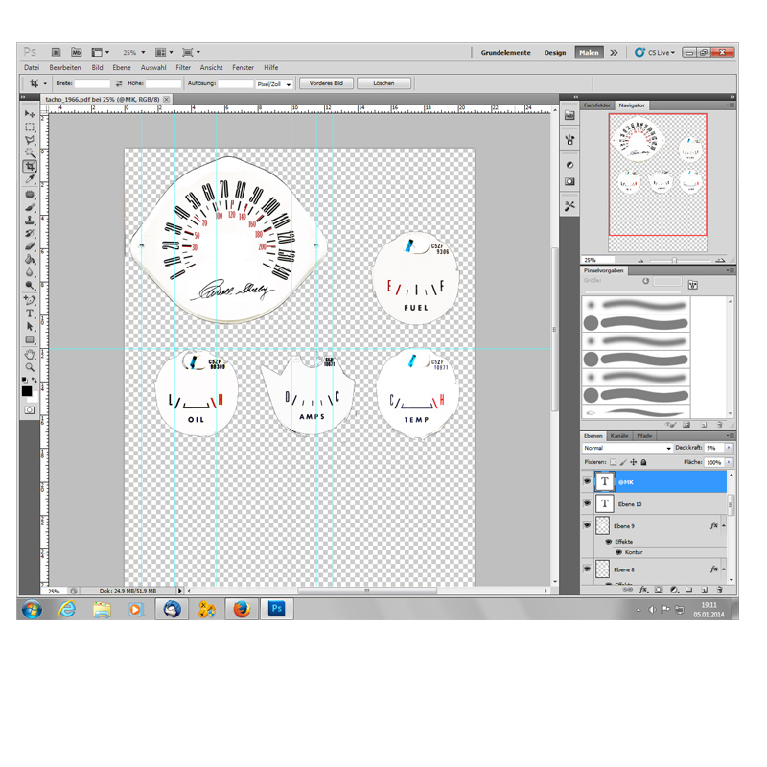
Task: Click the Navigator zoom slider handle
Action: 674,260
